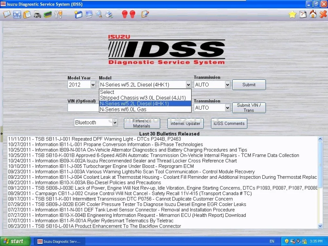This screenshot has height=246, width=328.
Task: Click the yellow security shield tray icon
Action: click(287, 241)
